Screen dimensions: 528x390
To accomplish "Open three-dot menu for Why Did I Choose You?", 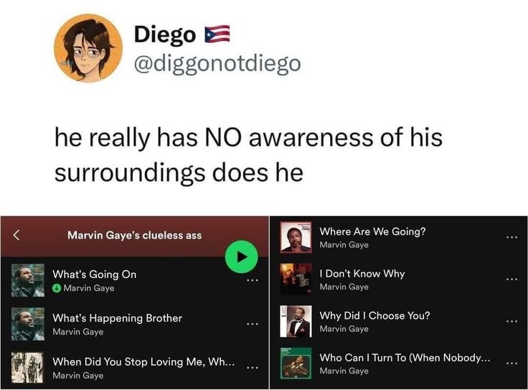I will click(511, 322).
